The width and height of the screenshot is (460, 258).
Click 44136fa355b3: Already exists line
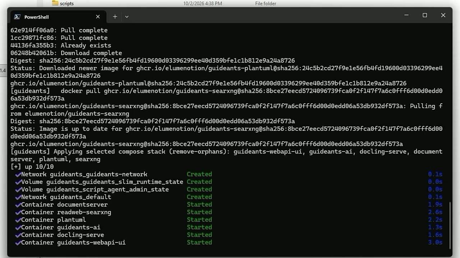[x=61, y=46]
